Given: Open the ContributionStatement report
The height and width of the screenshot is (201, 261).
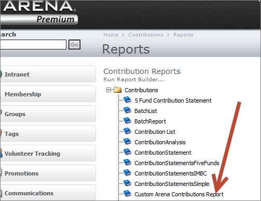Looking at the screenshot, I should pyautogui.click(x=163, y=153).
